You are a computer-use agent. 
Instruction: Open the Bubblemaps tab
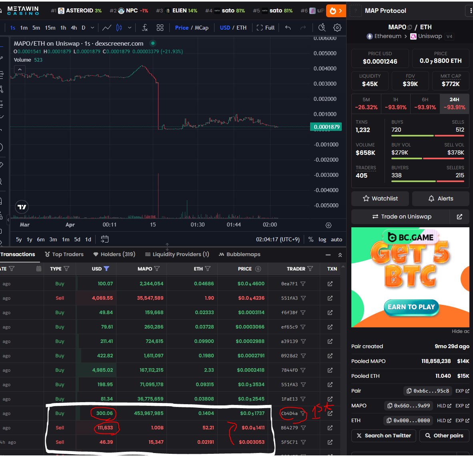(240, 254)
